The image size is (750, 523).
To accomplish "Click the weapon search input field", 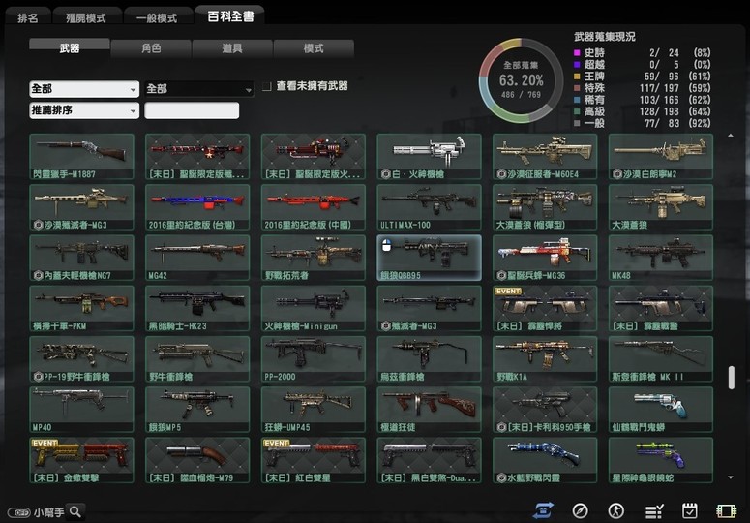I will click(x=192, y=110).
